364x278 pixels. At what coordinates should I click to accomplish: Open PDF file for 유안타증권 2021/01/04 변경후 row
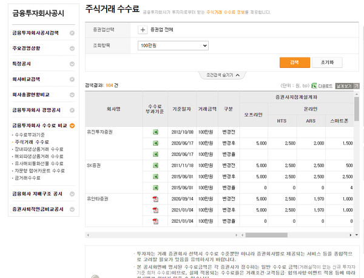pos(155,210)
